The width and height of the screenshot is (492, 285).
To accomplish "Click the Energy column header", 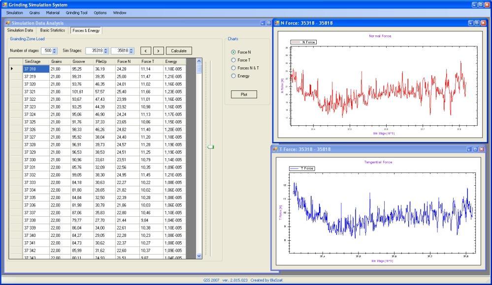I will click(175, 61).
